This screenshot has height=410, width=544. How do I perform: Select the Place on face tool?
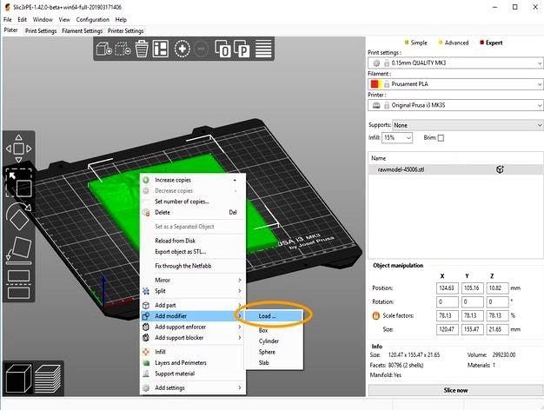click(19, 248)
